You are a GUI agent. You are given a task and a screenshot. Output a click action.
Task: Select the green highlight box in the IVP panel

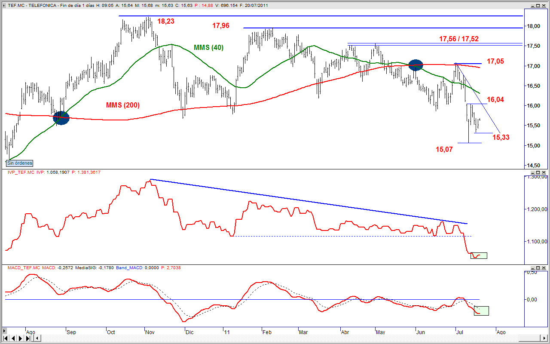(x=479, y=255)
